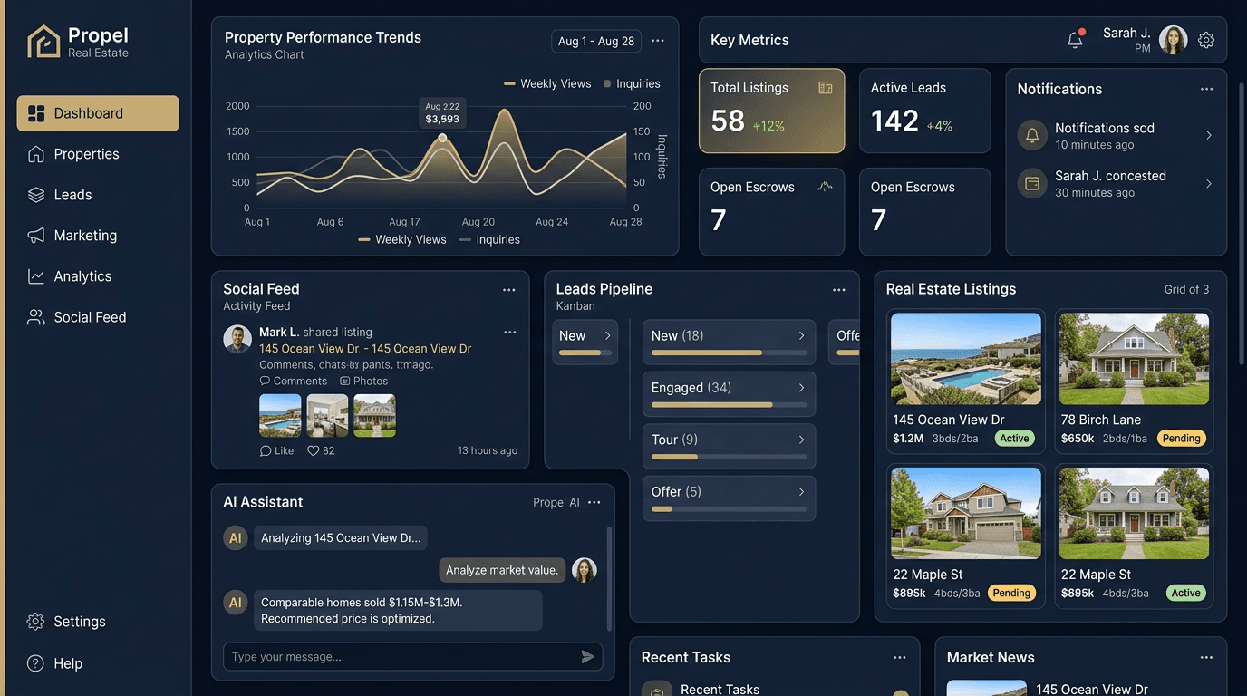Screen dimensions: 1247x696
Task: Open the Notifications panel more options
Action: [x=1206, y=89]
